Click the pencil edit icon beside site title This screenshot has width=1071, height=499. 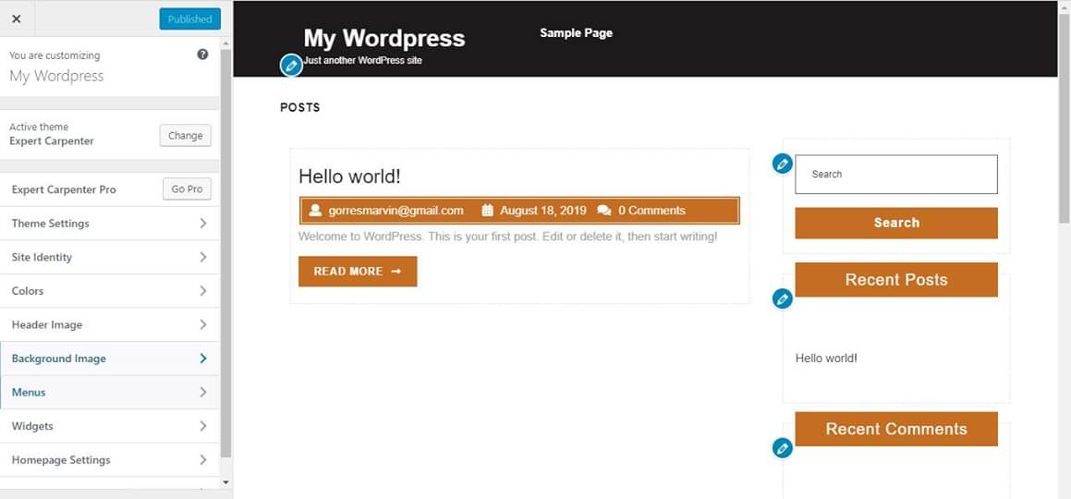(292, 66)
